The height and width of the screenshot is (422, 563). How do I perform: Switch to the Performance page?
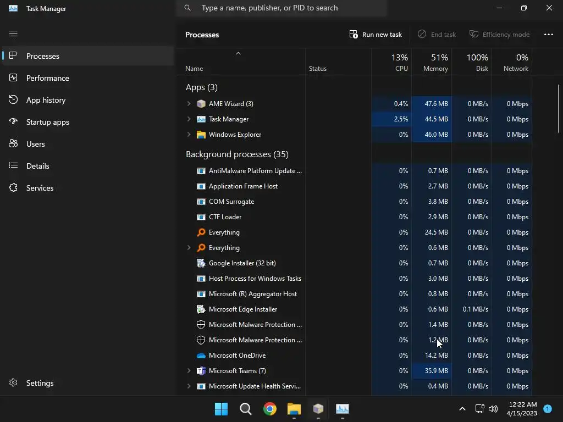coord(88,78)
